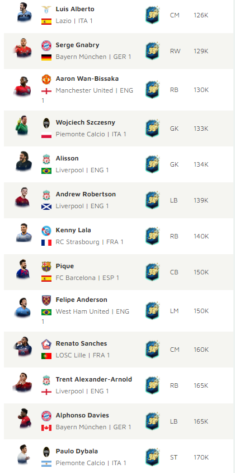
Task: Click the Lazio club crest icon
Action: [46, 10]
